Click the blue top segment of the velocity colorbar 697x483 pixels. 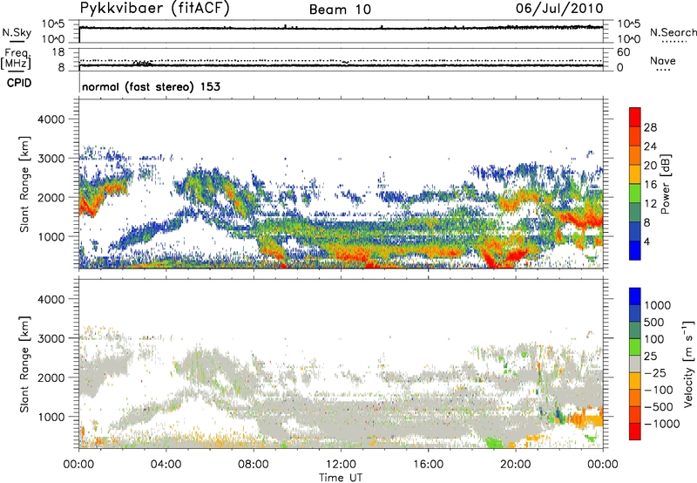(635, 296)
